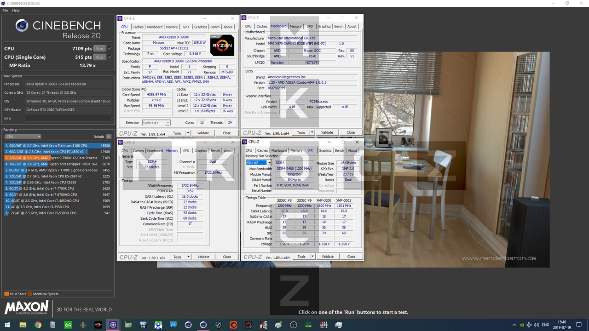
Task: Click the DRAM Frequency 1732.9 MHz value
Action: tap(190, 185)
